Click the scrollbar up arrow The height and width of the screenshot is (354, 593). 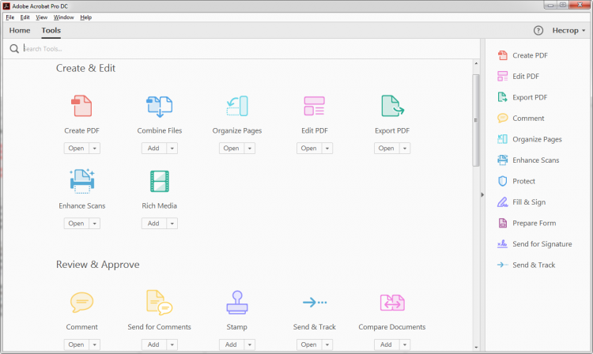[476, 63]
